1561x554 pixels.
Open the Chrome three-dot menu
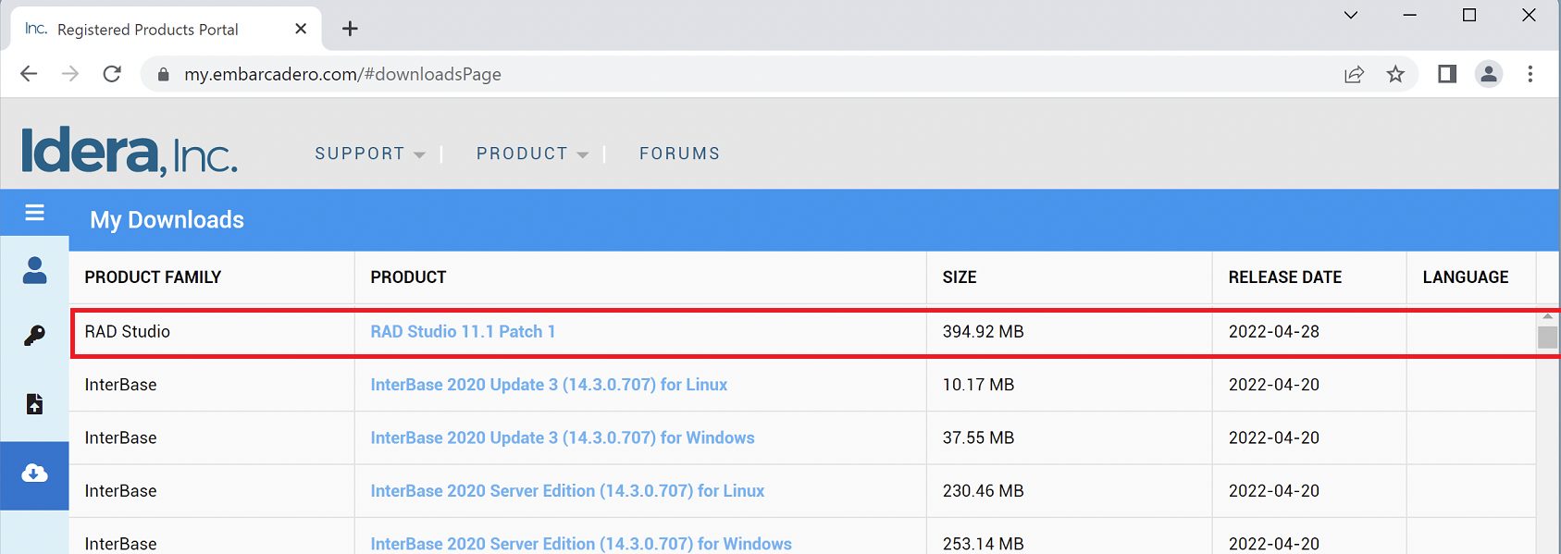(1530, 74)
